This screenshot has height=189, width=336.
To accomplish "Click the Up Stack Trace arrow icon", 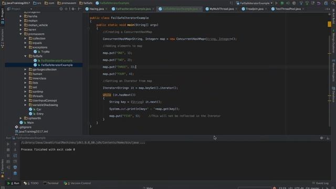I will point(15,144).
